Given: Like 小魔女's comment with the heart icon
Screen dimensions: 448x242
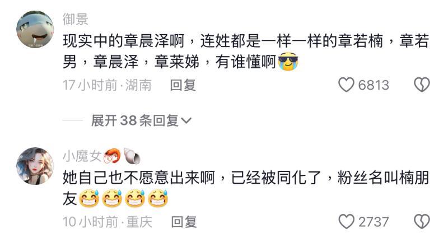Looking at the screenshot, I should coord(346,222).
